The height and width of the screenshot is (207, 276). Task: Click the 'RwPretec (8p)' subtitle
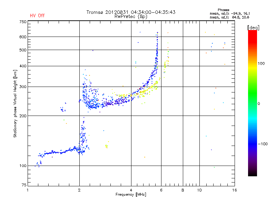pos(131,17)
